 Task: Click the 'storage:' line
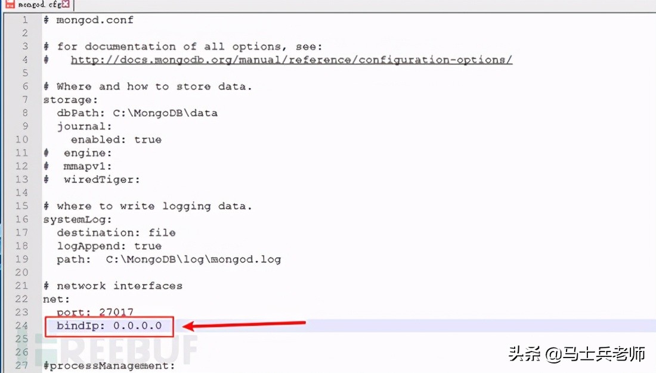click(70, 100)
